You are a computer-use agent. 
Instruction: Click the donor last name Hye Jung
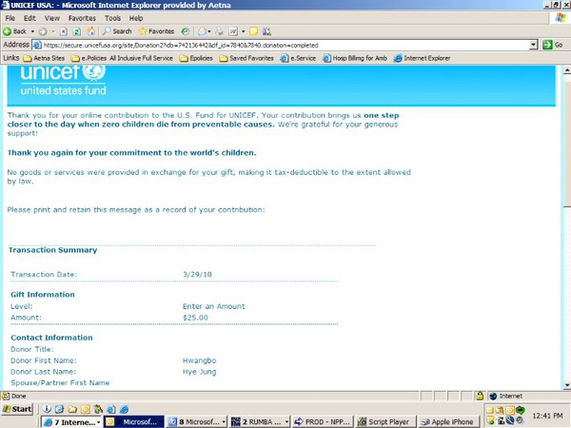coord(199,372)
